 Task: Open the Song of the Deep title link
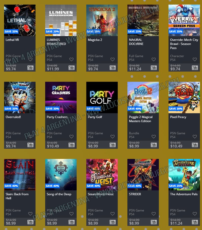pyautogui.click(x=59, y=194)
